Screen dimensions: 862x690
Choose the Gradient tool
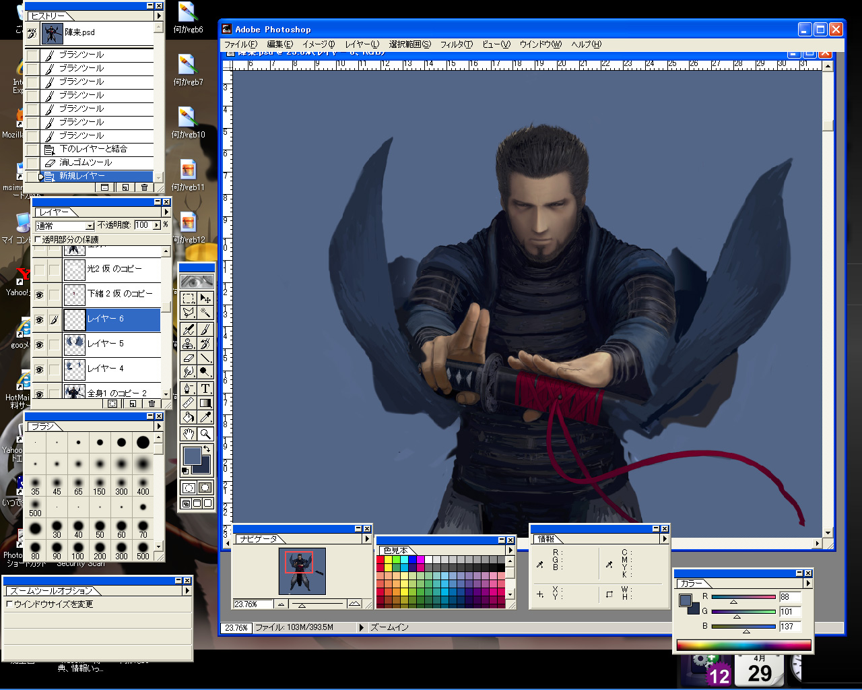[205, 403]
